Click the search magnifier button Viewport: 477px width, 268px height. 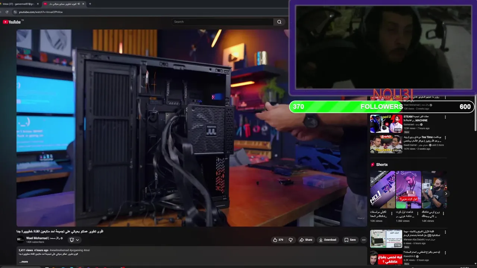point(279,22)
